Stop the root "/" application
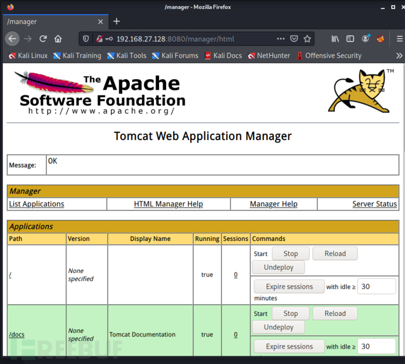This screenshot has width=405, height=364. click(x=291, y=254)
